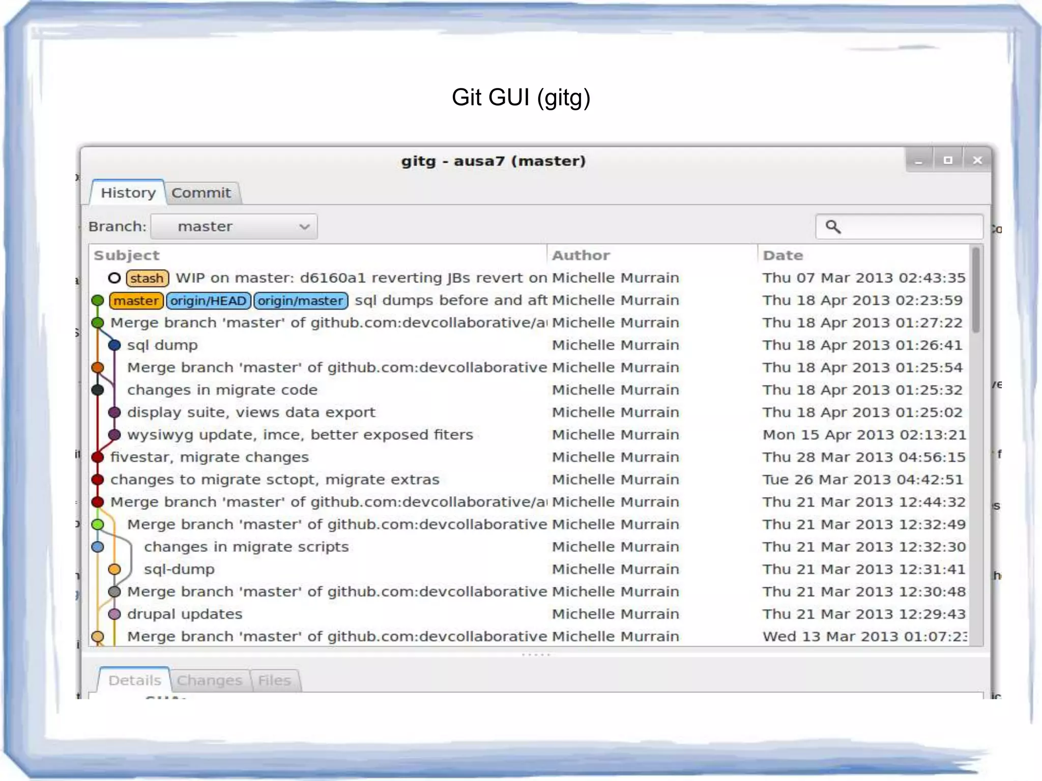This screenshot has width=1042, height=781.
Task: Click red node of 'changes to migrate sctopt'
Action: 98,479
